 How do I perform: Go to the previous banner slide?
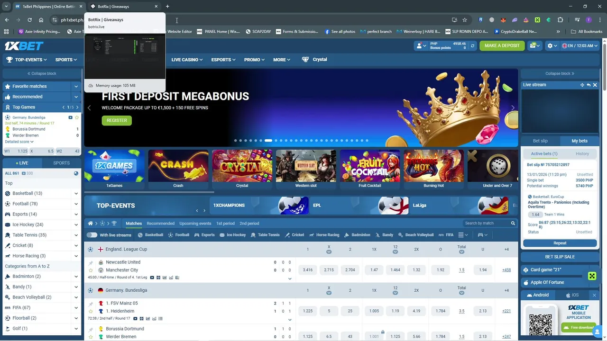click(89, 108)
